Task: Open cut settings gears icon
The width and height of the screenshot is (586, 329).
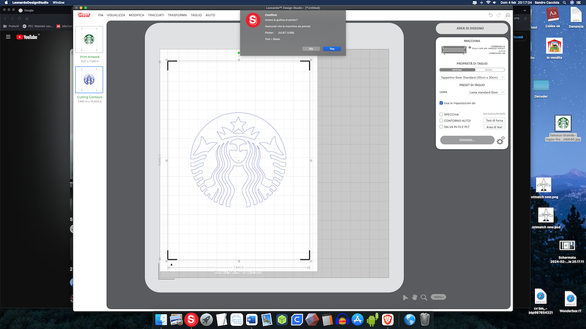Action: click(500, 140)
